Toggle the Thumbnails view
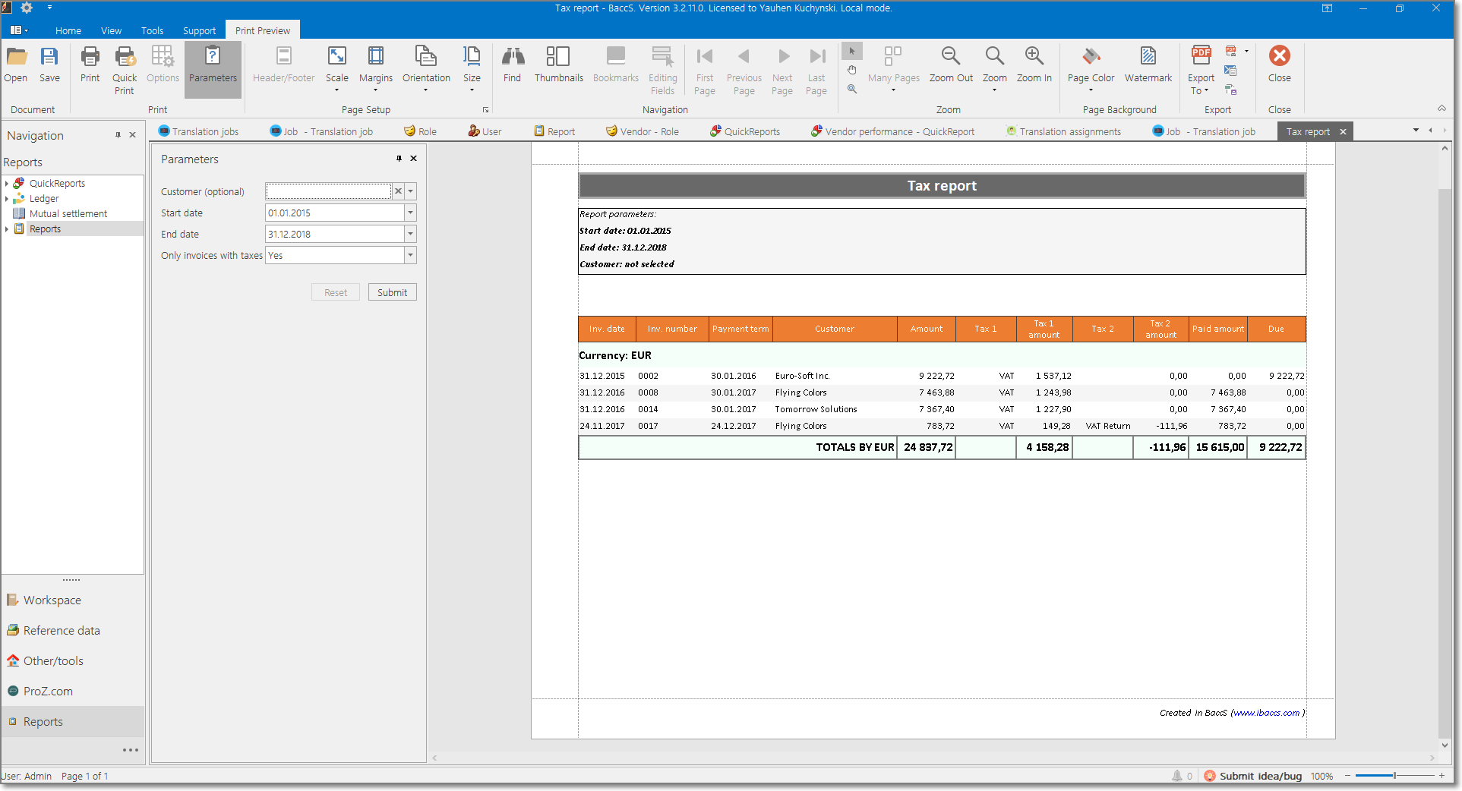This screenshot has width=1462, height=791. (x=558, y=64)
